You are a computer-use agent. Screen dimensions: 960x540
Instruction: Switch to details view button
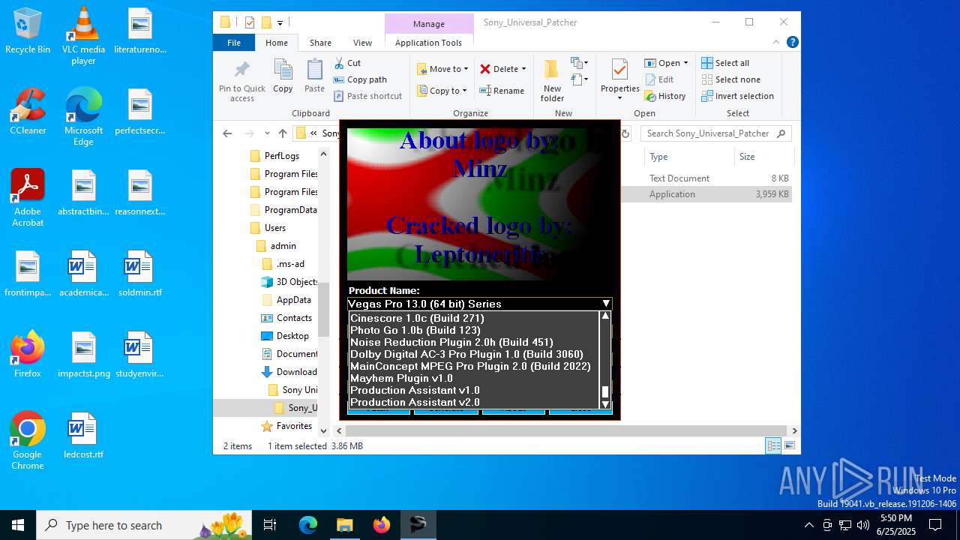click(x=773, y=446)
